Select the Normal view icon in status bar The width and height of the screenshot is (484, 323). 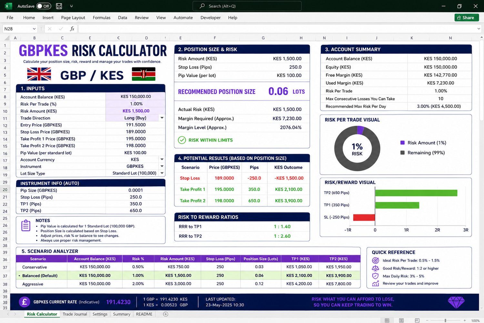click(x=387, y=320)
